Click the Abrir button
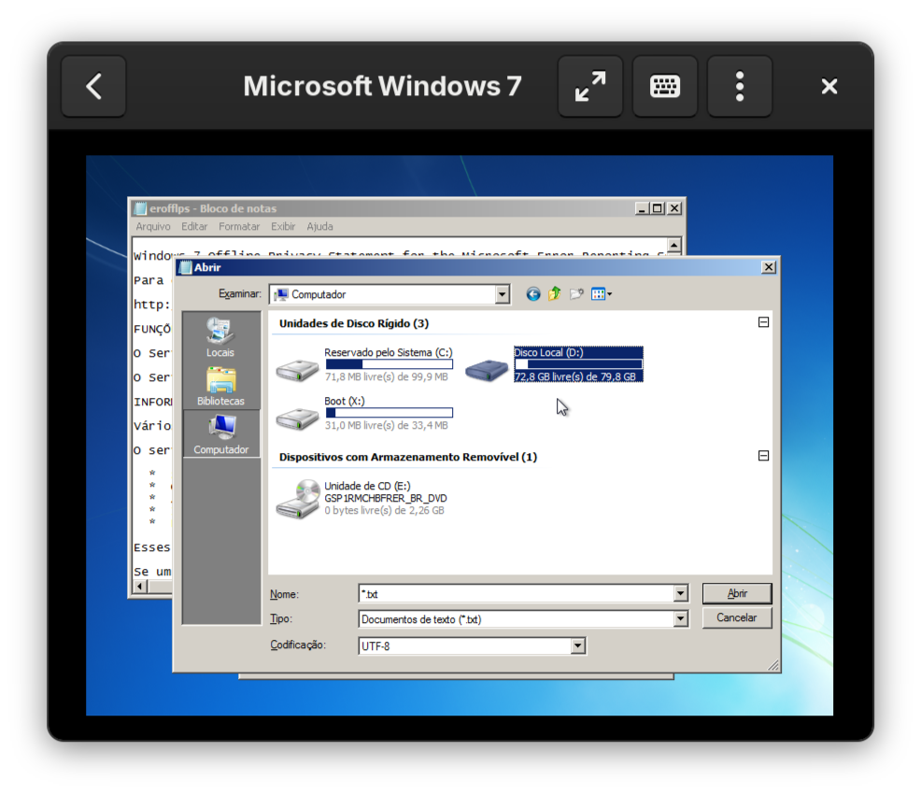Image resolution: width=921 pixels, height=794 pixels. [737, 593]
